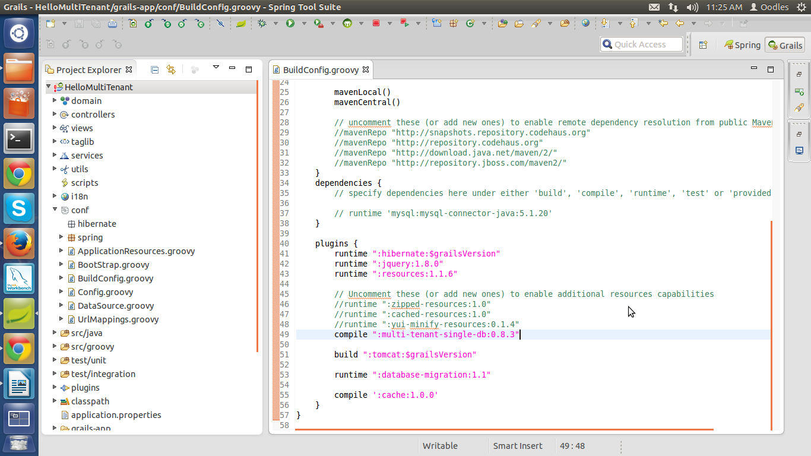Viewport: 811px width, 456px height.
Task: Open the Project Explorer view menu arrow
Action: tap(216, 67)
